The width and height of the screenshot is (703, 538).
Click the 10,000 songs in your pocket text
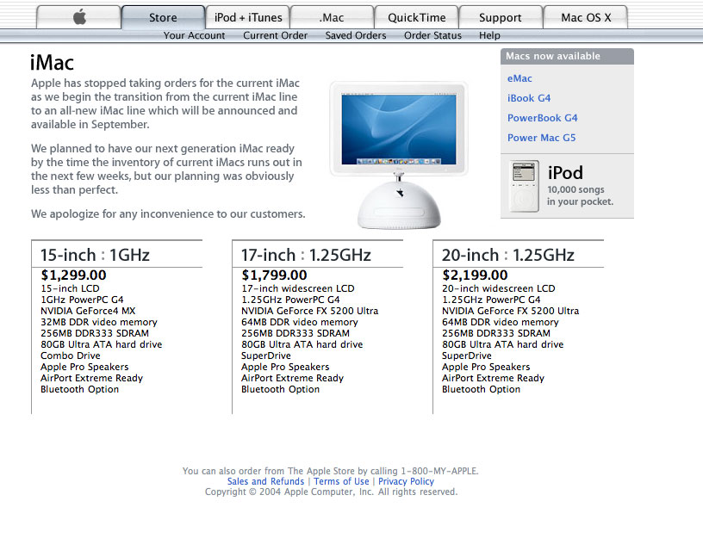(580, 195)
